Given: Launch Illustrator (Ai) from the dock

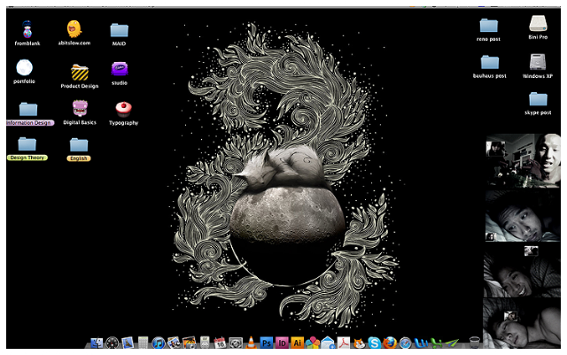Looking at the screenshot, I should (298, 343).
